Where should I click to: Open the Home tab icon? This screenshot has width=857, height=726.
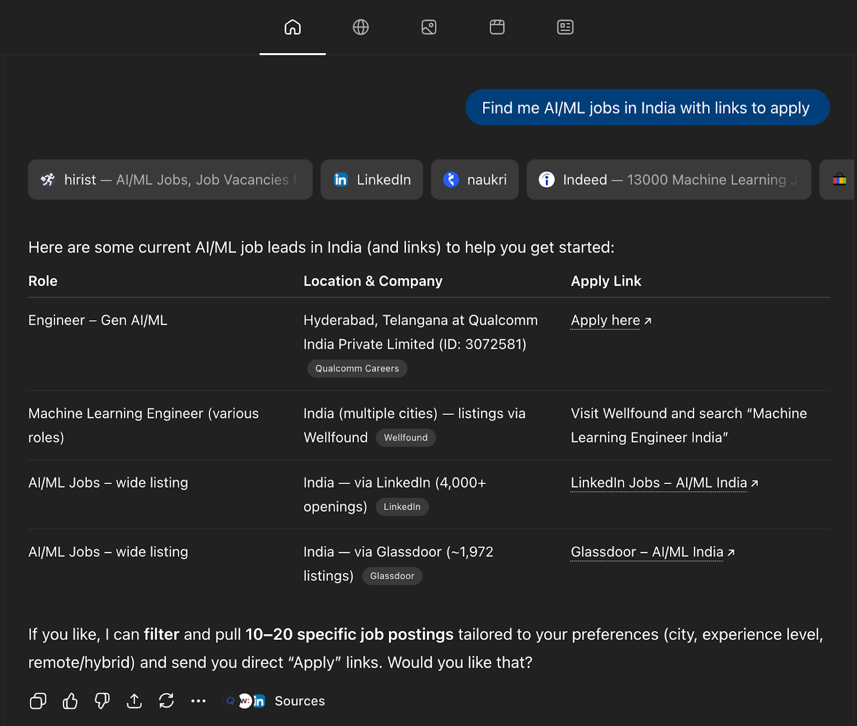point(292,27)
